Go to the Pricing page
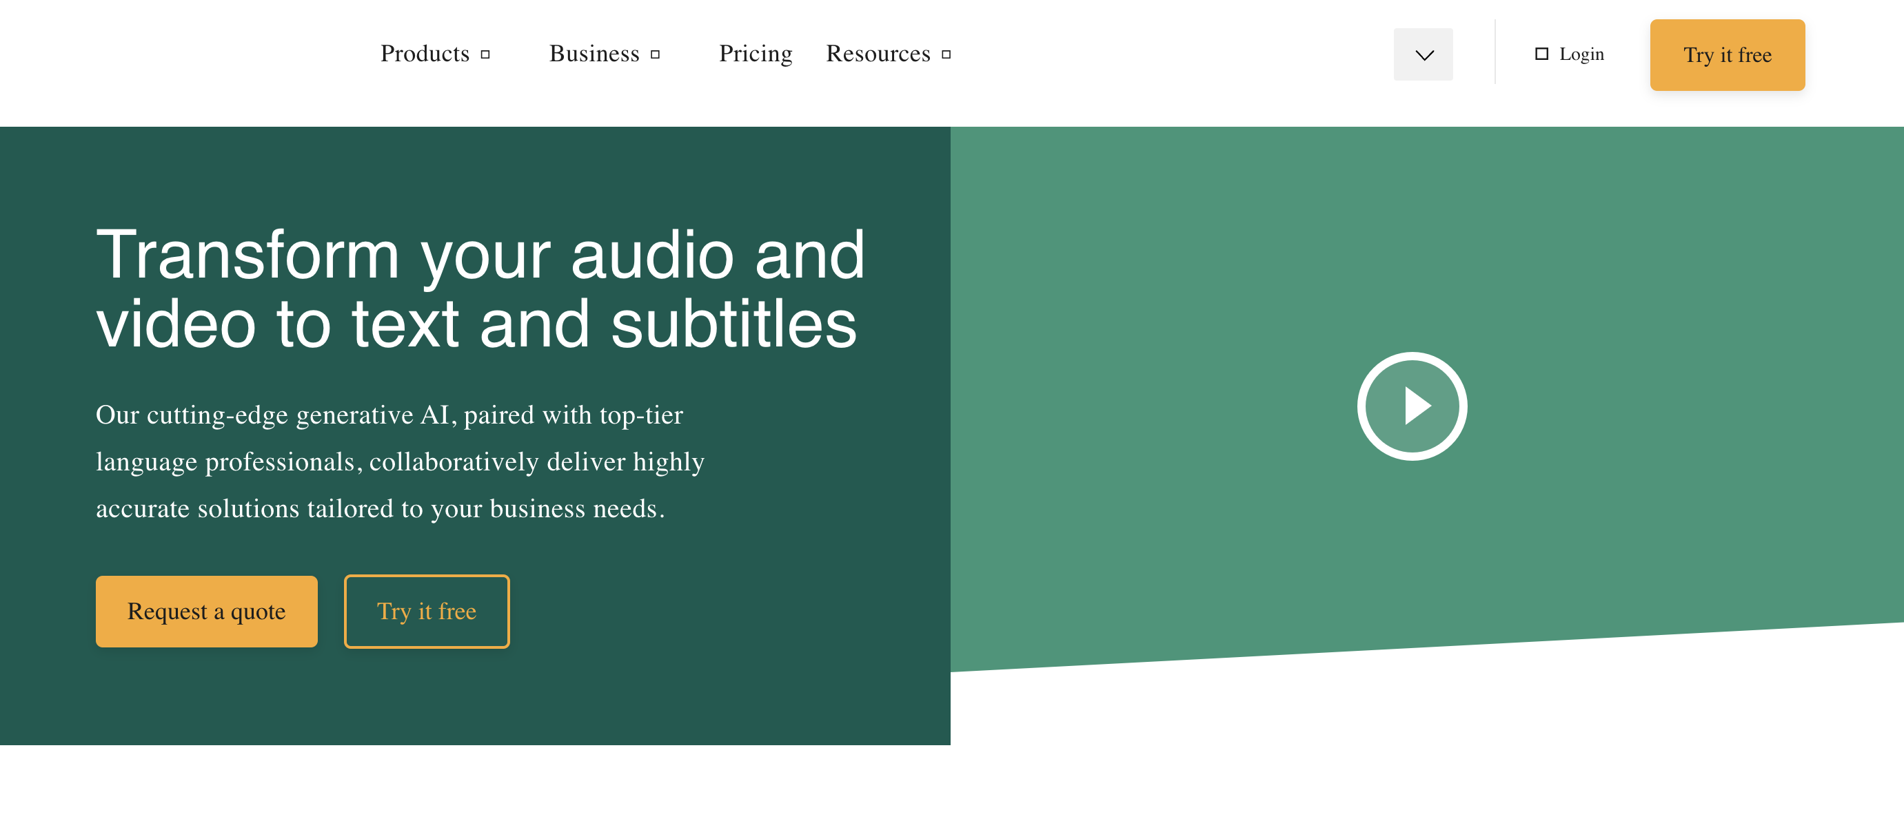The height and width of the screenshot is (832, 1904). click(755, 54)
